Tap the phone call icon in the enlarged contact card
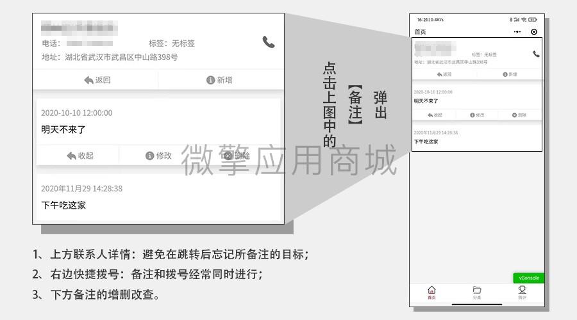The height and width of the screenshot is (320, 577). pos(269,42)
